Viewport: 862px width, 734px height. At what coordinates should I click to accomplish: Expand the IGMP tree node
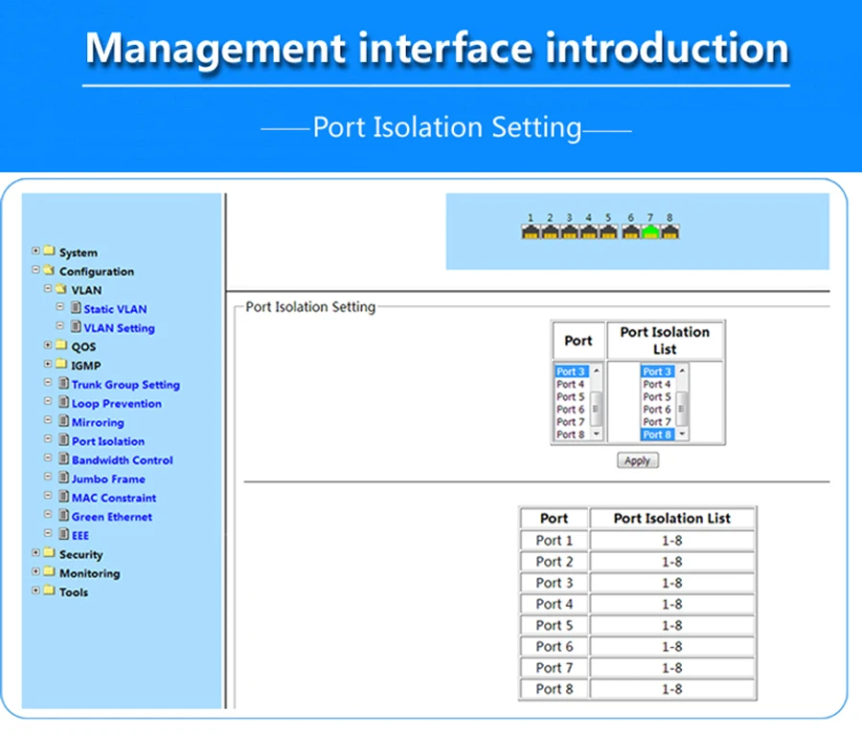coord(48,364)
